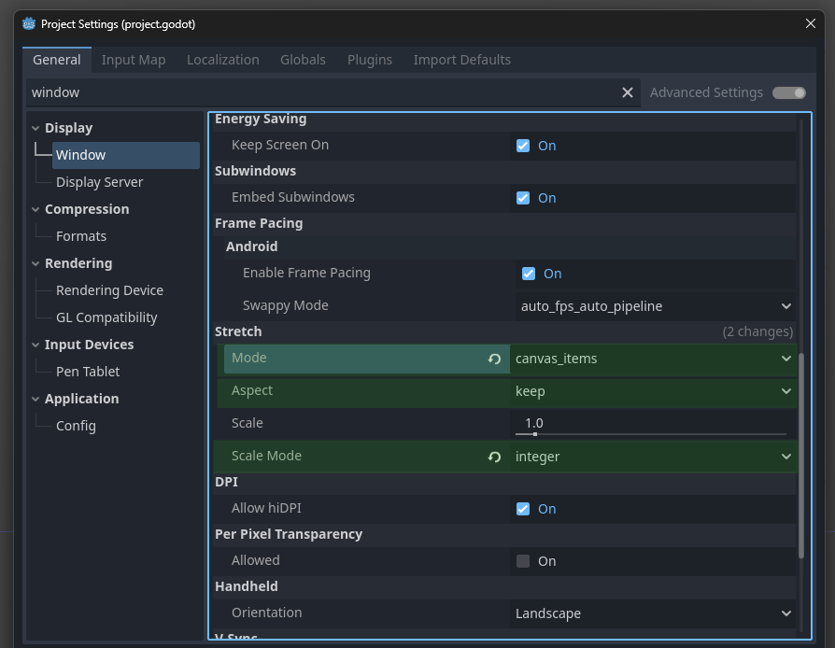Click the Scale Mode property label
835x648 pixels.
266,456
